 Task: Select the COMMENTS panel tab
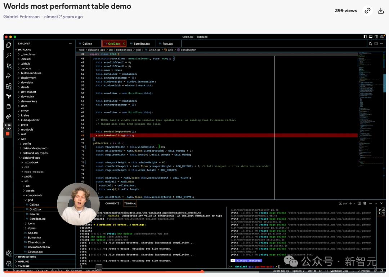click(112, 203)
